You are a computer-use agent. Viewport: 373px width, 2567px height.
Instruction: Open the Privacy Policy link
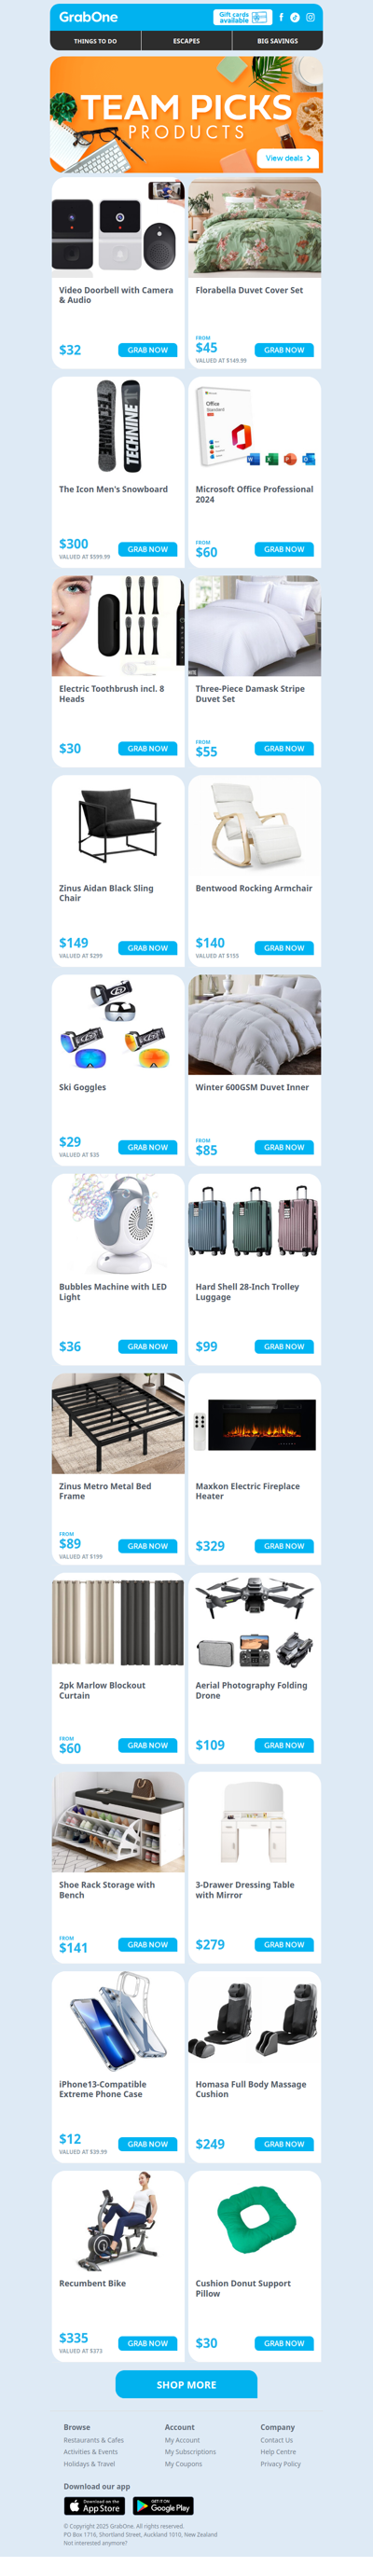pos(281,2463)
